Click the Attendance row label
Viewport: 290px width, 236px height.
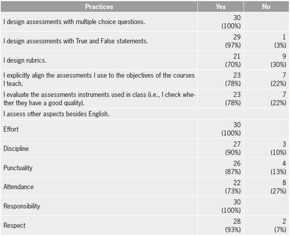pos(18,187)
